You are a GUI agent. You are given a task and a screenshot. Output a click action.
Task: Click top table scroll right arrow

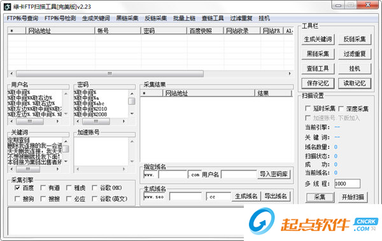pyautogui.click(x=290, y=73)
